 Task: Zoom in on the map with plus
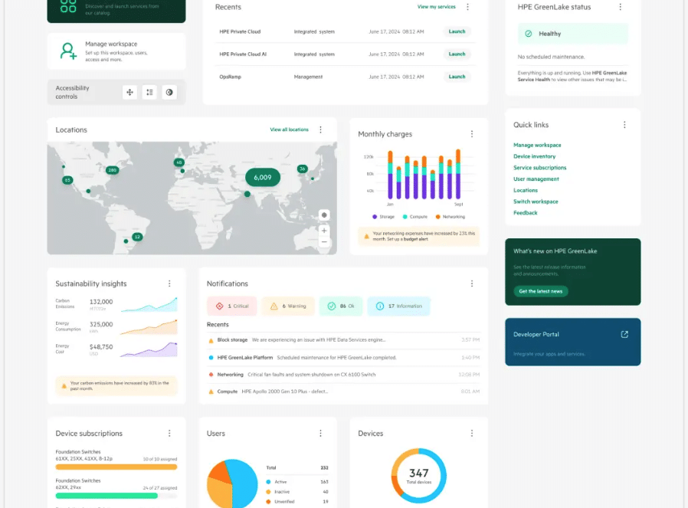click(324, 231)
